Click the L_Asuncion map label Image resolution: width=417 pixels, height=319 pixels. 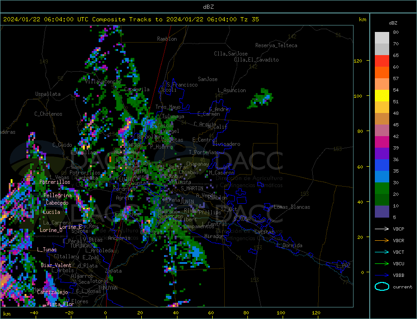(232, 90)
